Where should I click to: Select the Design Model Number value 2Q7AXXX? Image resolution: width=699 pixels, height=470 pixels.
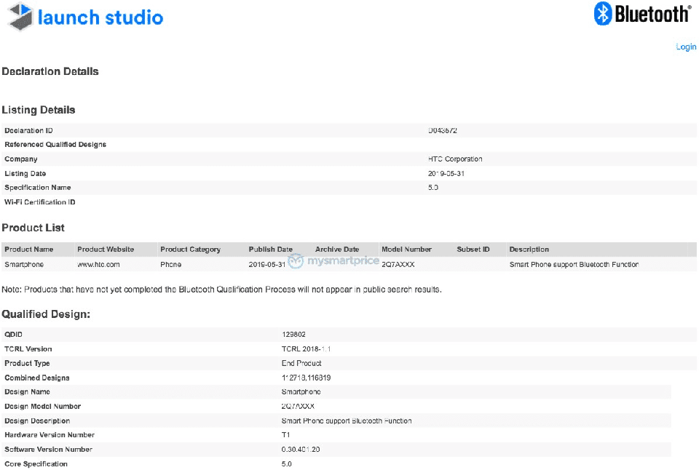click(x=298, y=406)
